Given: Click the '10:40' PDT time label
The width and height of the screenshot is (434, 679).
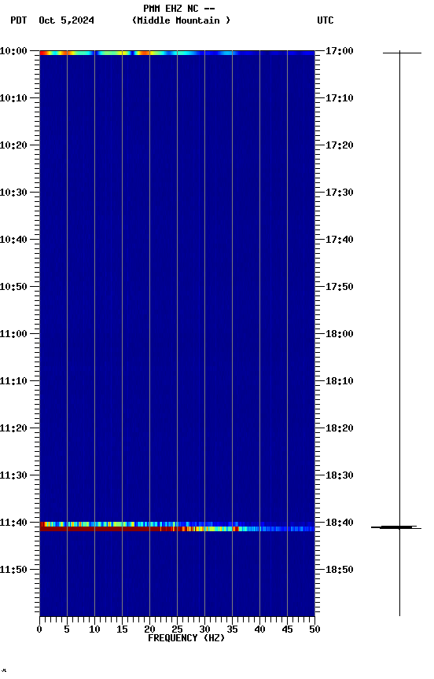Looking at the screenshot, I should pyautogui.click(x=13, y=240).
